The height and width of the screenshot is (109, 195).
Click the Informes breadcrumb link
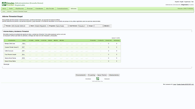click(9, 12)
